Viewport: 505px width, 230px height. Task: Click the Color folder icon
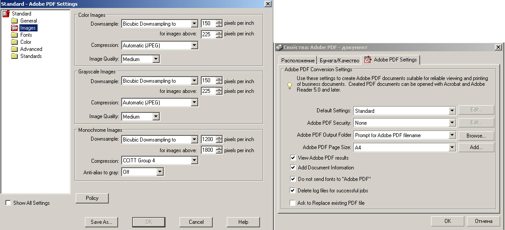pos(14,42)
